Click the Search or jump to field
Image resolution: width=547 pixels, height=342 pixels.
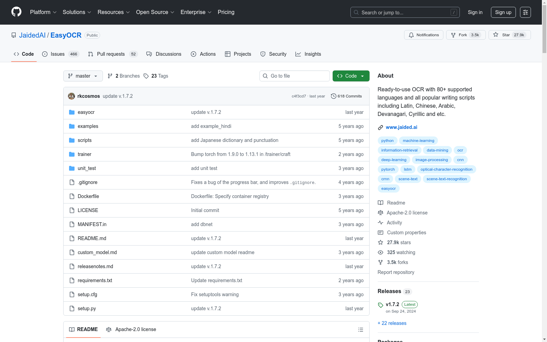pos(405,12)
